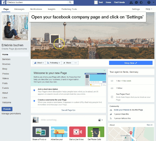This screenshot has height=141, width=156.
Task: Select Likes in left sidebar
Action: pos(5,98)
